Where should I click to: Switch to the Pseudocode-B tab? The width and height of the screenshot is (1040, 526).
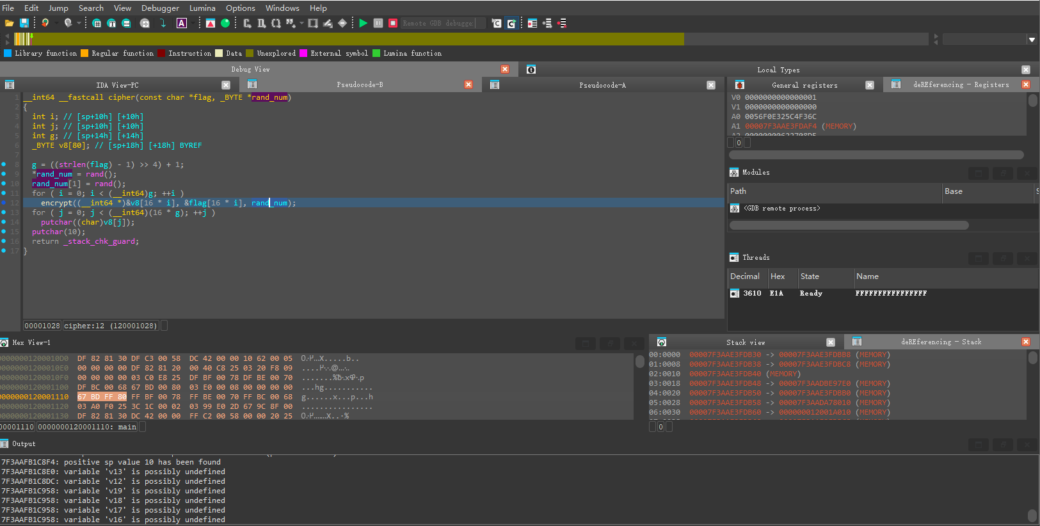pos(360,84)
